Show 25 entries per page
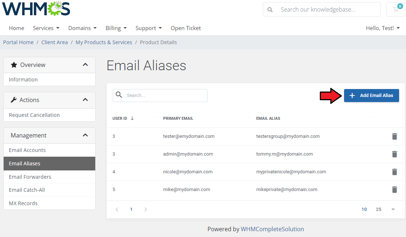Screen dimensions: 406x237 [378, 210]
